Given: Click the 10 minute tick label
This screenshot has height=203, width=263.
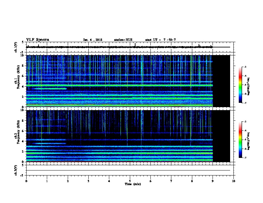Looking at the screenshot, I should pyautogui.click(x=233, y=181).
